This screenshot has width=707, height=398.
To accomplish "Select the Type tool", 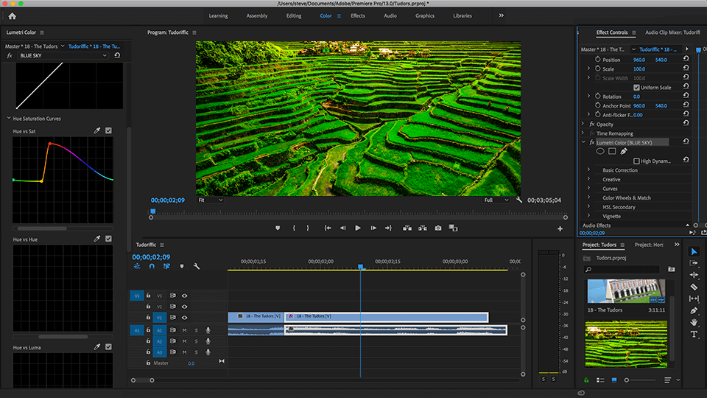I will tap(694, 335).
